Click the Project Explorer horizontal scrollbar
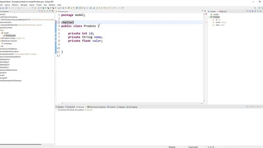The width and height of the screenshot is (263, 148). coord(21,144)
